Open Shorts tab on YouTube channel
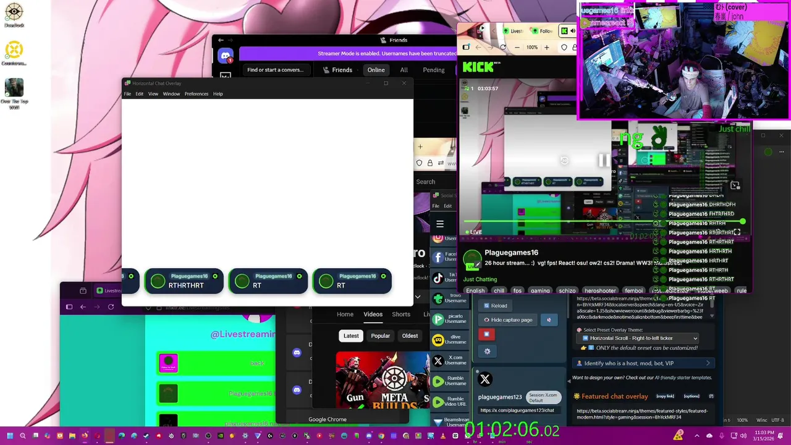This screenshot has height=445, width=791. click(401, 314)
